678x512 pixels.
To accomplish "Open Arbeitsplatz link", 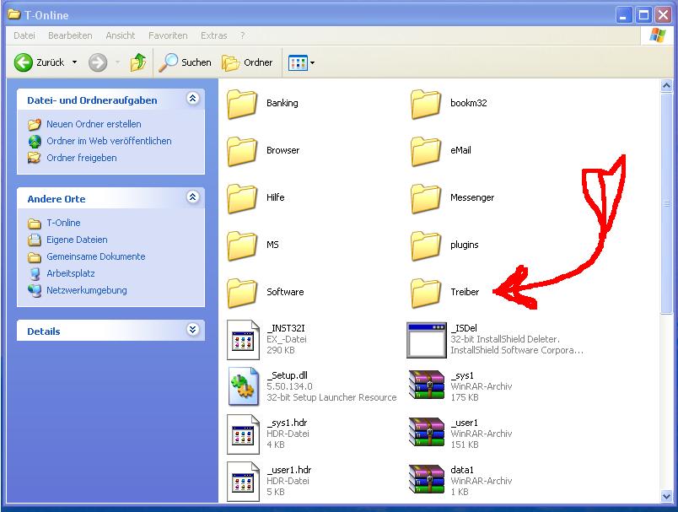I will tap(71, 273).
